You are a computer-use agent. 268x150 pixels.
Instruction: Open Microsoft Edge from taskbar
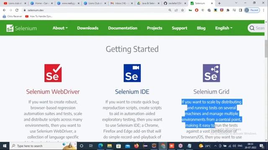(x=100, y=146)
